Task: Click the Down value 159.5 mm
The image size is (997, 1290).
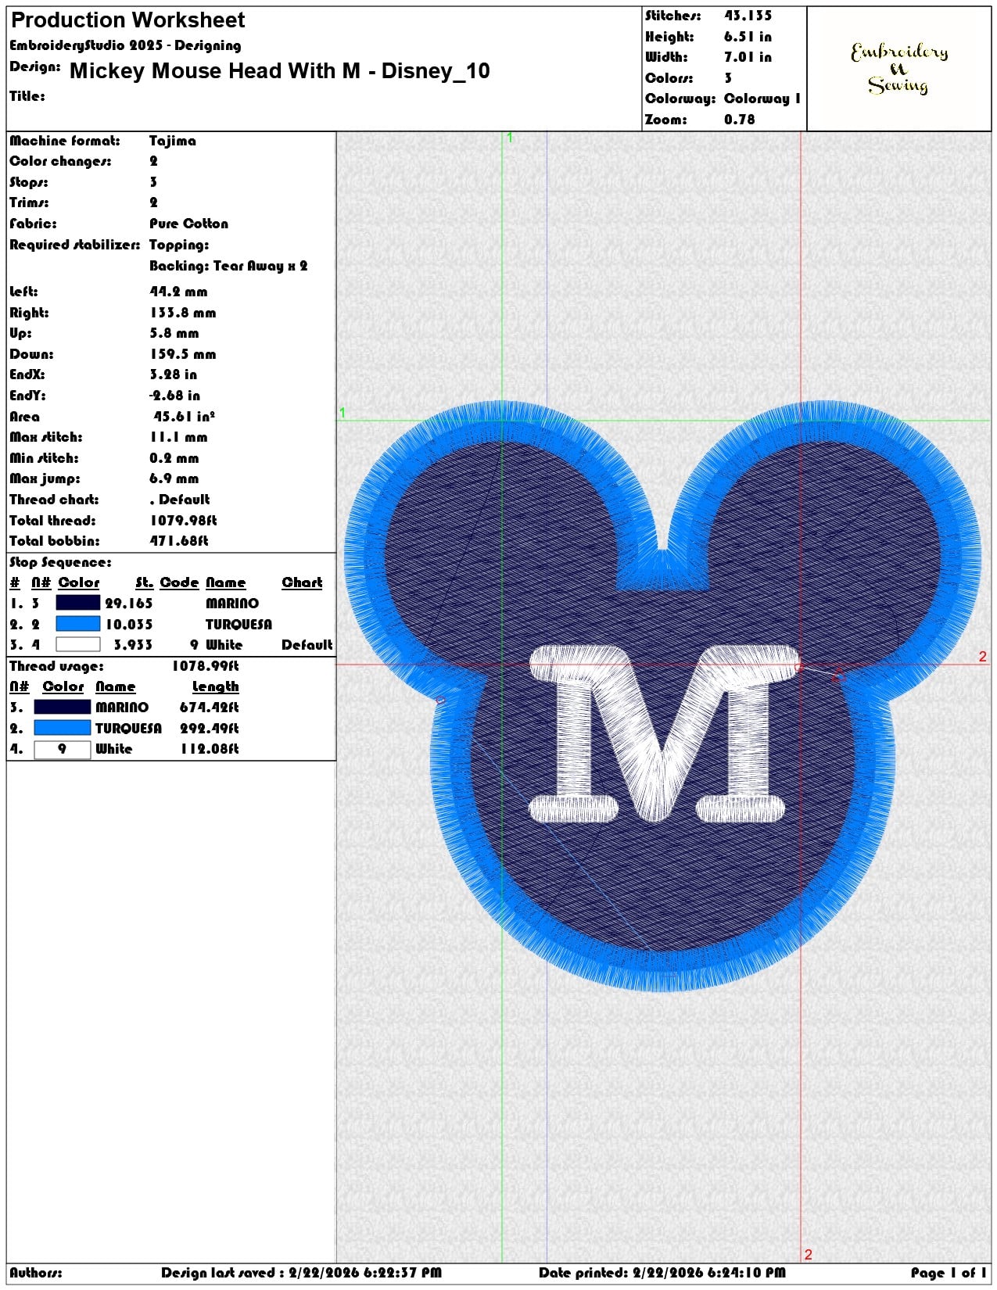Action: pos(183,354)
